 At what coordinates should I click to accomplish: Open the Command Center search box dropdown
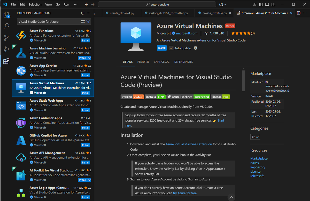tap(157, 4)
